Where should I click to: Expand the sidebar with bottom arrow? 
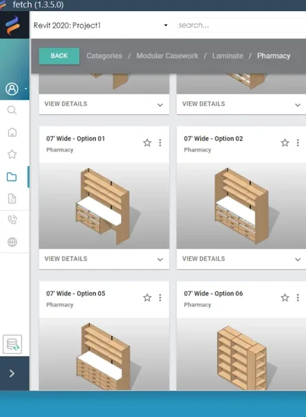[12, 373]
